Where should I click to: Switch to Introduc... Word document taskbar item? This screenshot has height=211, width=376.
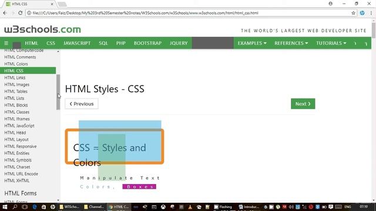click(249, 207)
